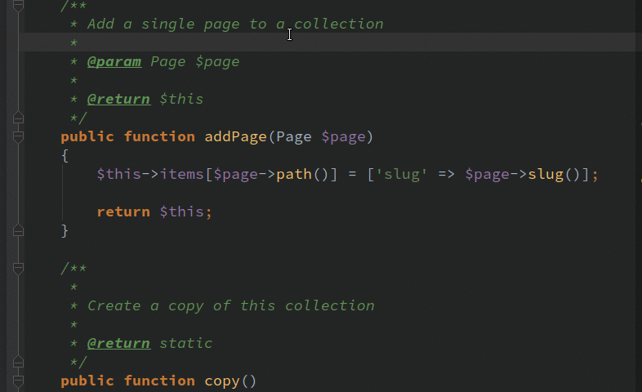Click the fold marker at the addPage docblock end
Screen dimensions: 642x392
[18, 118]
